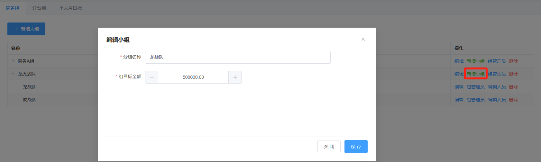The height and width of the screenshot is (162, 541).
Task: Click 删除 link in 商务A组 row
Action: 513,61
